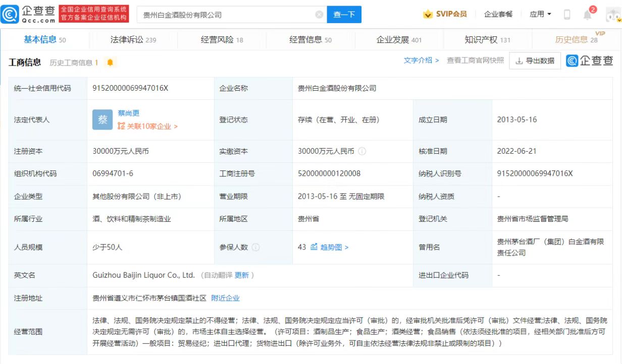Viewport: 622px width, 364px height.
Task: Click the 蔡 avatar thumbnail
Action: click(x=102, y=119)
